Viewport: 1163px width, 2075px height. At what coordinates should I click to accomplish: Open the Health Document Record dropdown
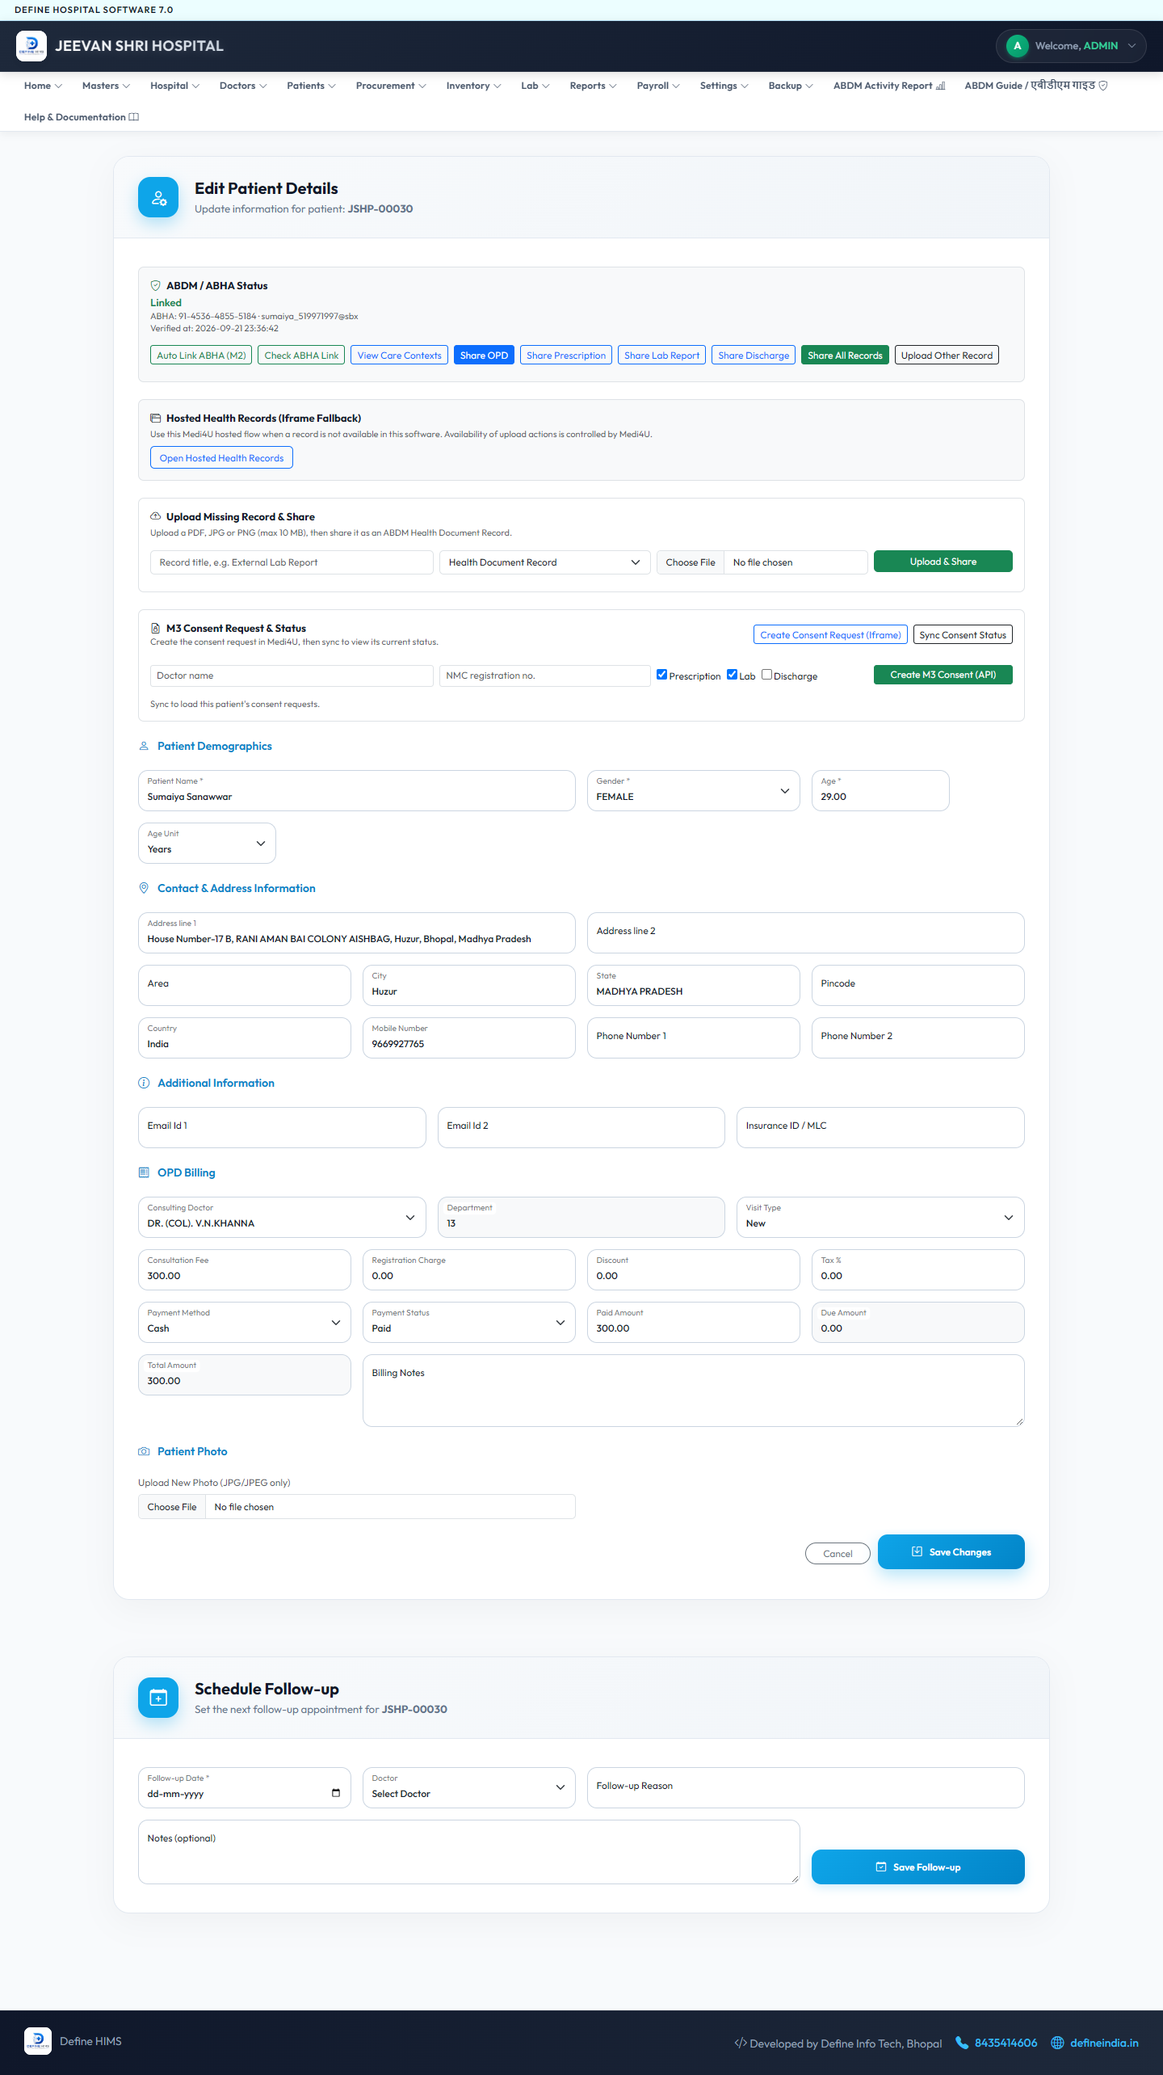(545, 562)
